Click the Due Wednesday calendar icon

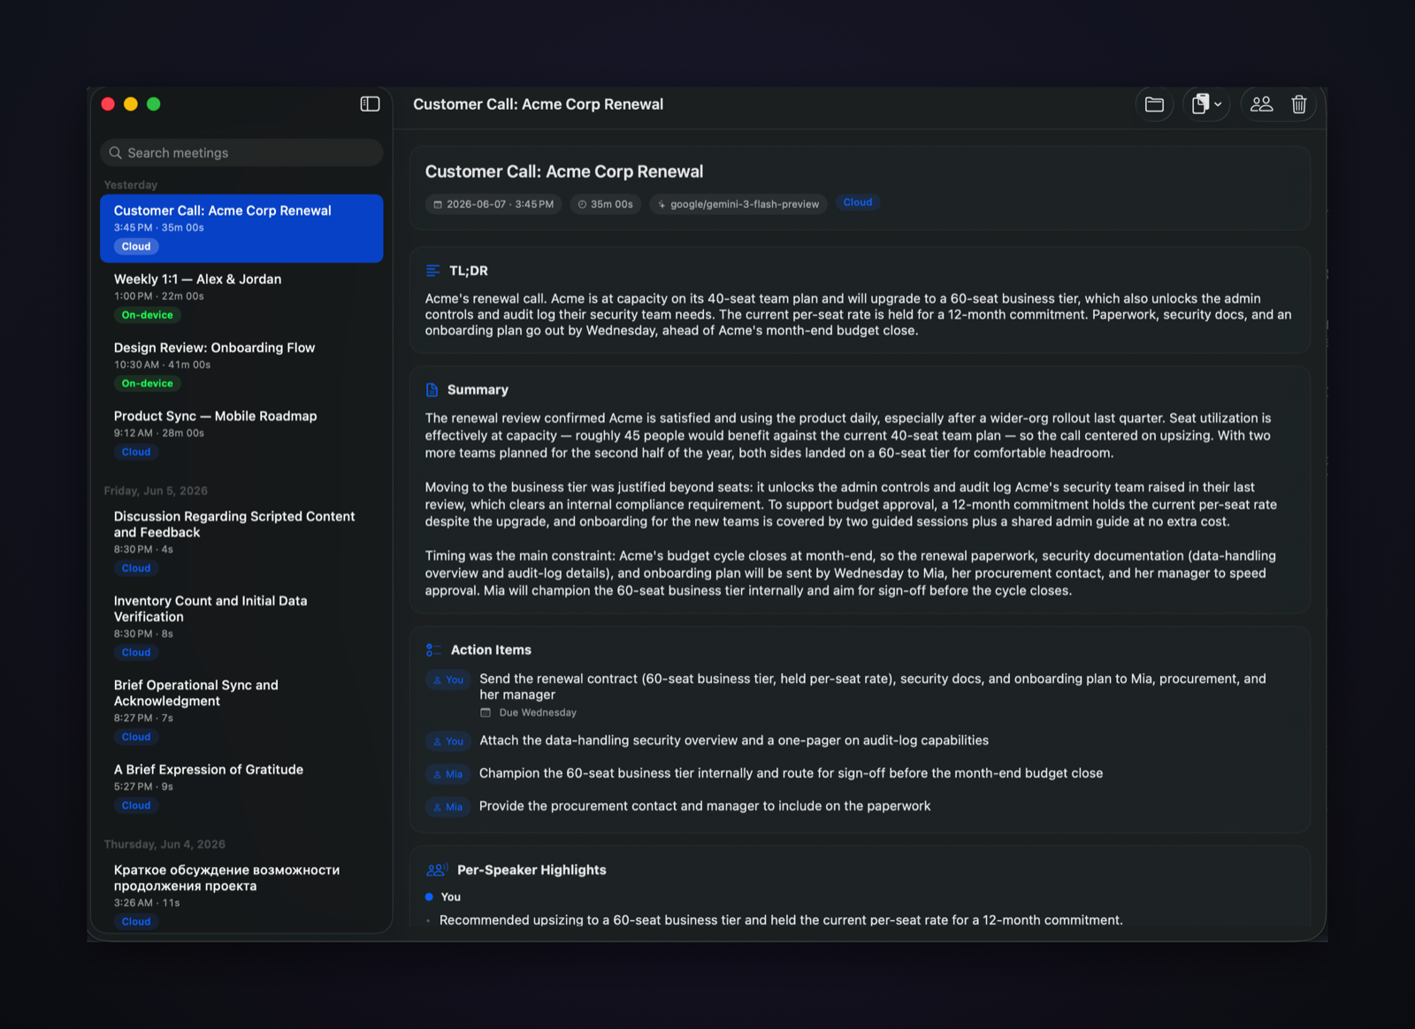(486, 712)
